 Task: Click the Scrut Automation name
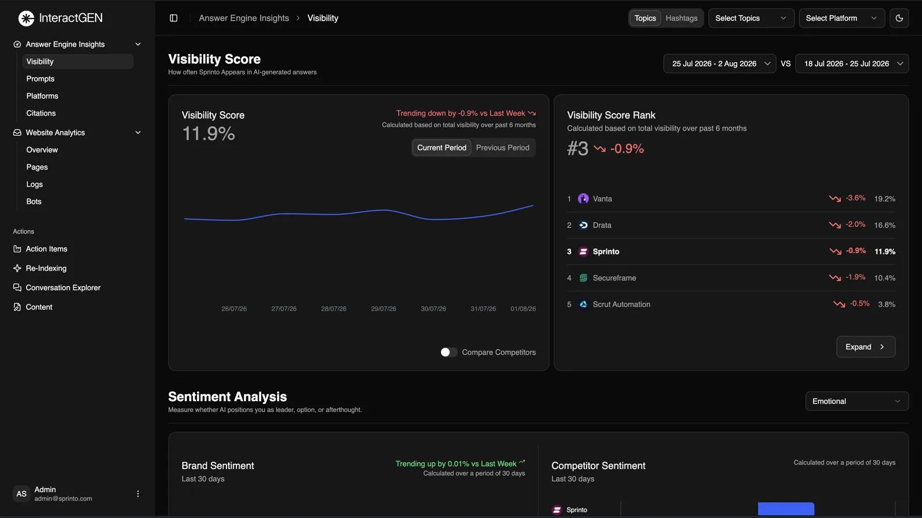tap(621, 304)
